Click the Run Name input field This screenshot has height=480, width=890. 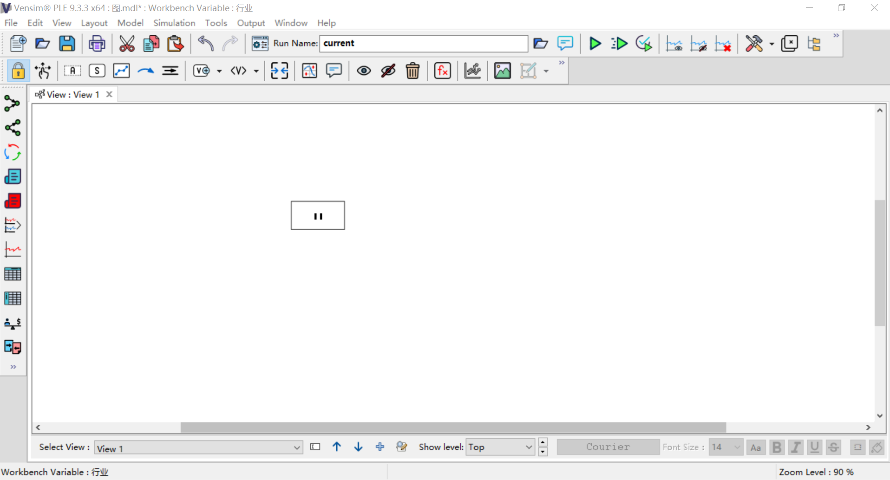[x=423, y=43]
